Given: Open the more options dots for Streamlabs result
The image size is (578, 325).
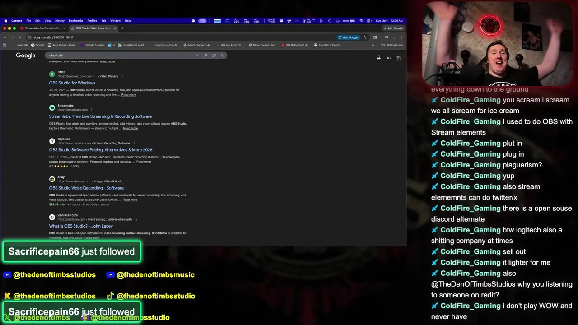Looking at the screenshot, I should pos(92,110).
